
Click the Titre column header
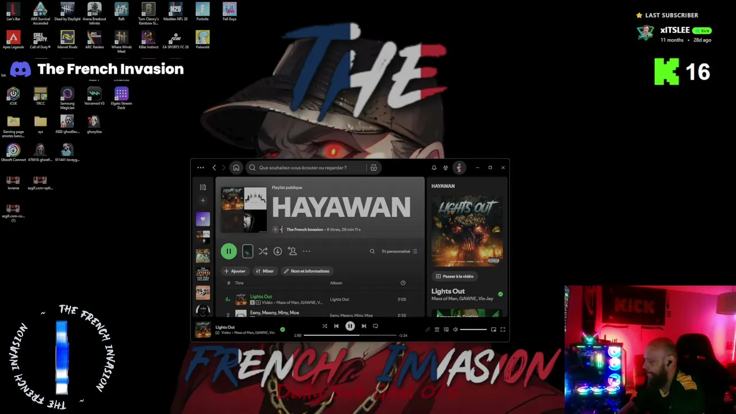[x=239, y=283]
